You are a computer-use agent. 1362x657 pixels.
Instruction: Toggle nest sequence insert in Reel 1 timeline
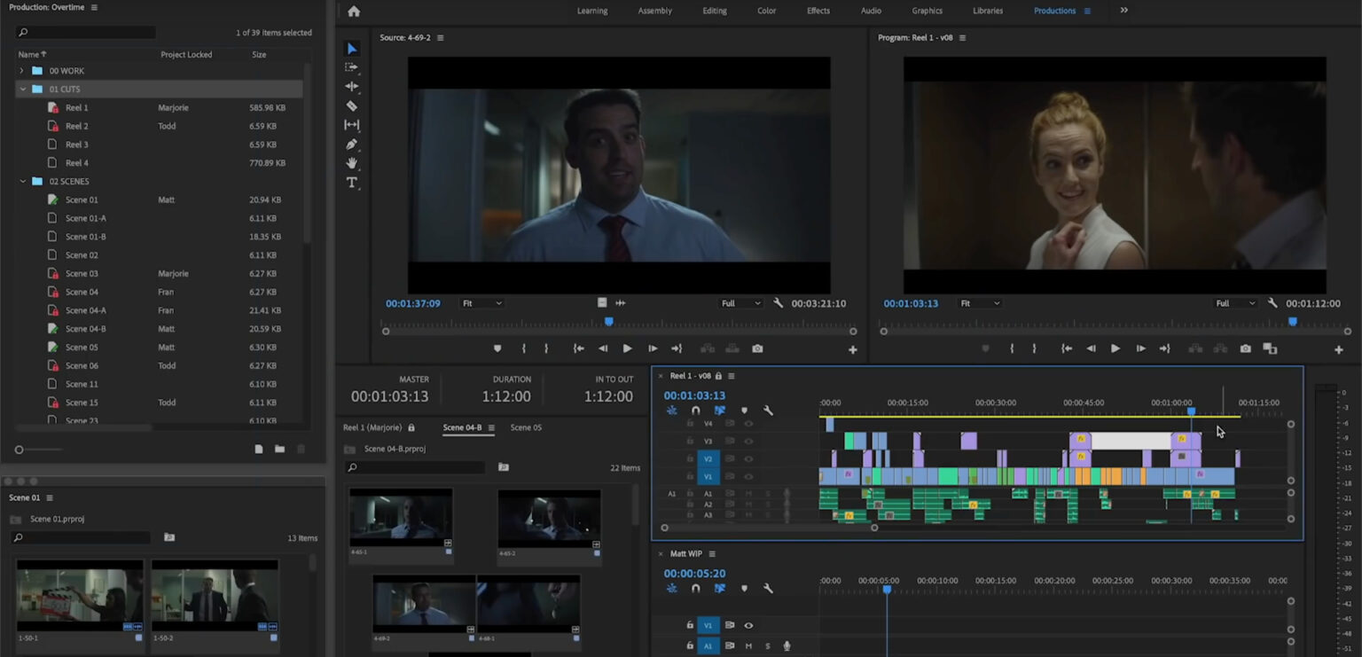[x=671, y=411]
